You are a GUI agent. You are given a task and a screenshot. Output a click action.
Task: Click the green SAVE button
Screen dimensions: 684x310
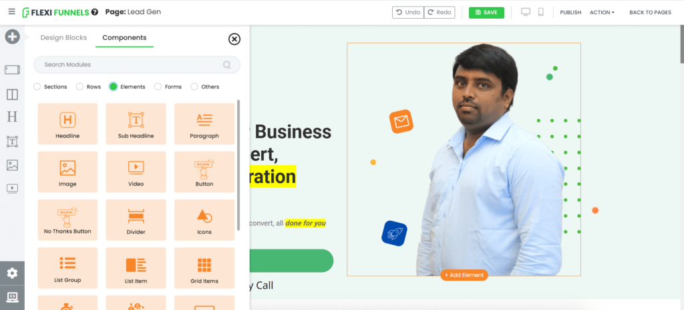[x=486, y=13]
